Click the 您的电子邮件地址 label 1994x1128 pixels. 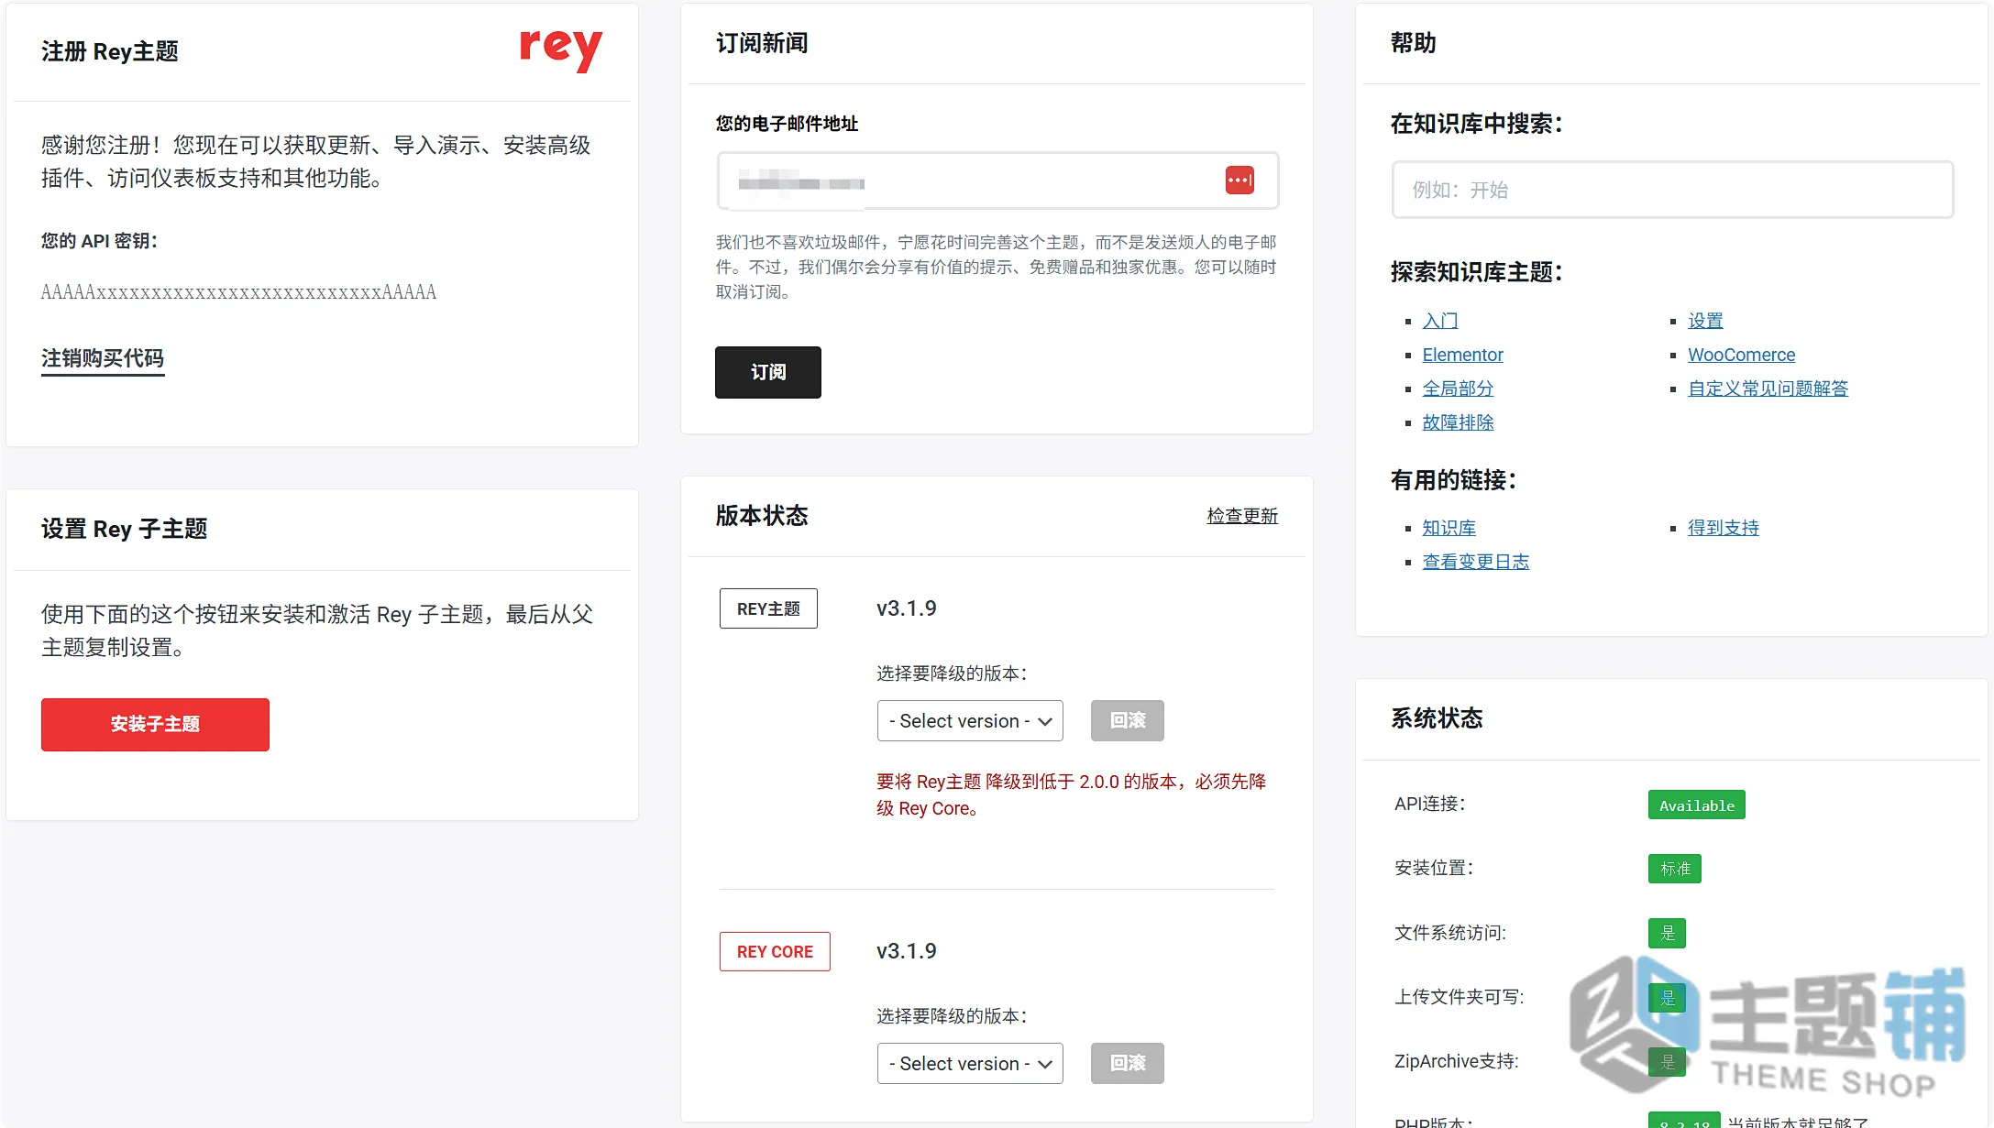pos(787,124)
